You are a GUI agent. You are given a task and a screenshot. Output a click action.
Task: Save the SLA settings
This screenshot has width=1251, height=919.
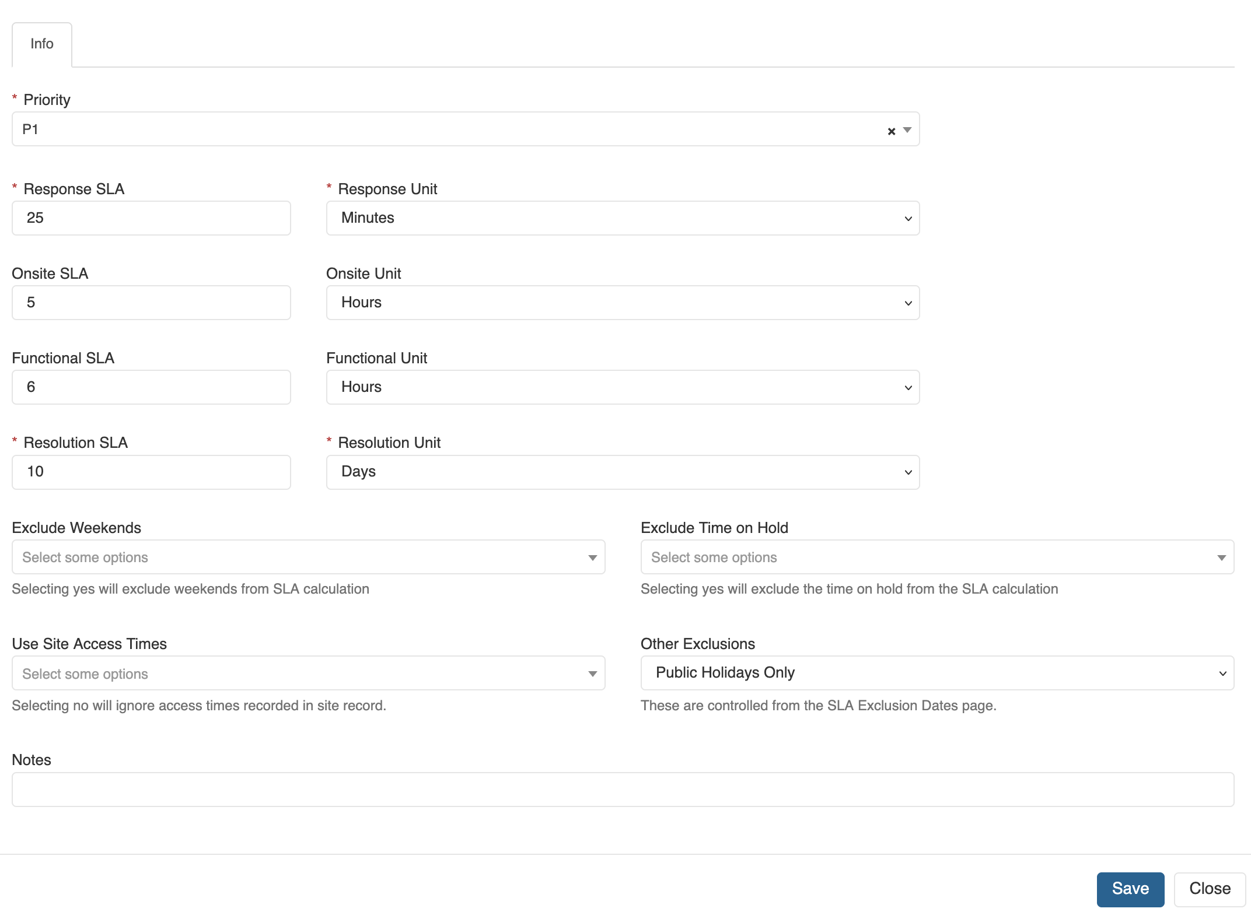click(1130, 889)
